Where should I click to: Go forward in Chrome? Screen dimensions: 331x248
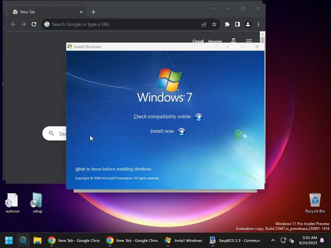(x=24, y=24)
